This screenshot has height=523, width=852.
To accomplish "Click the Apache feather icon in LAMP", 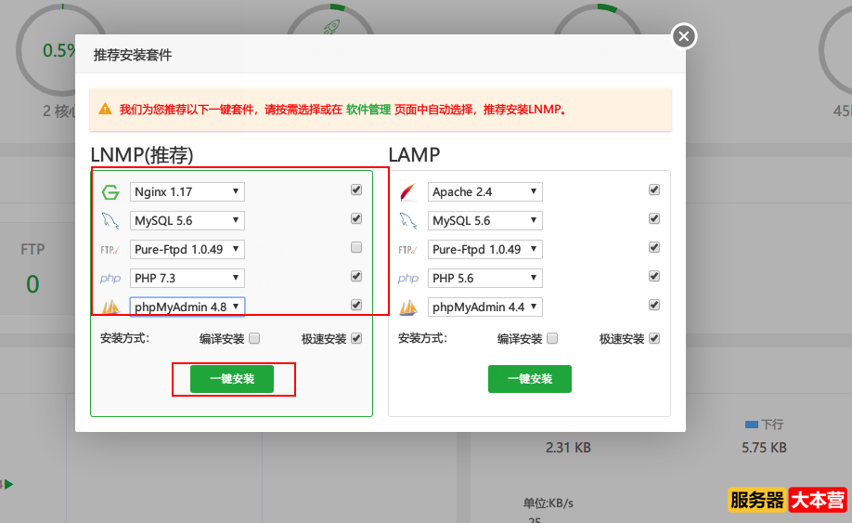I will pos(408,192).
